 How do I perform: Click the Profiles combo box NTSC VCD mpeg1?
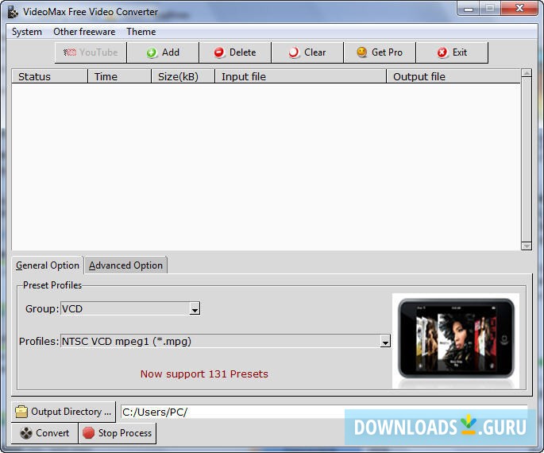click(x=226, y=341)
